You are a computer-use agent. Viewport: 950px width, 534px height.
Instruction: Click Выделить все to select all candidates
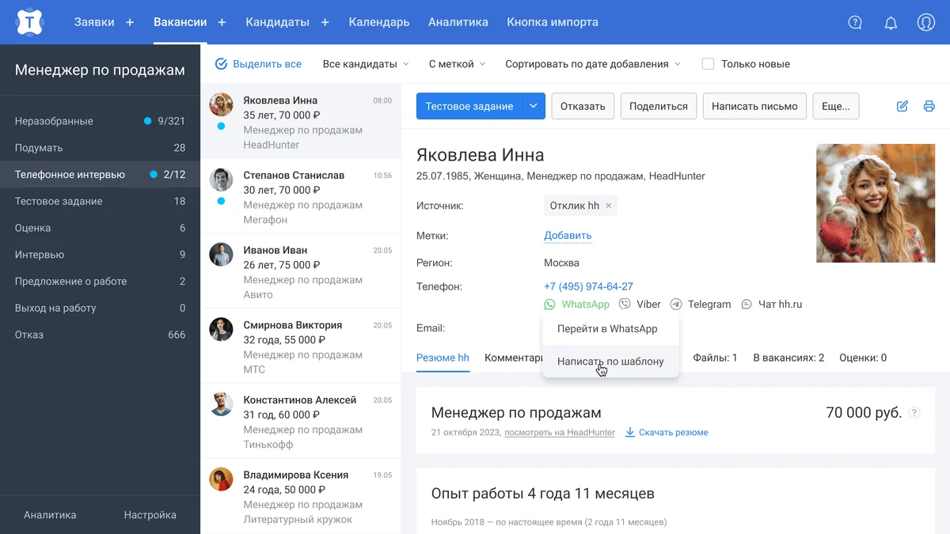[258, 64]
